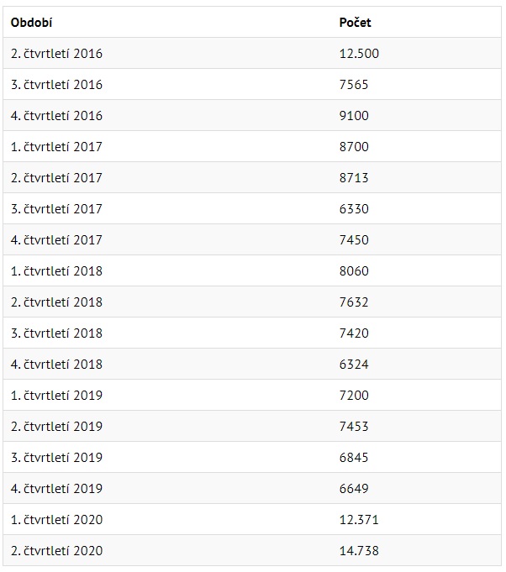Click the Počet column header
The height and width of the screenshot is (572, 506).
point(355,23)
